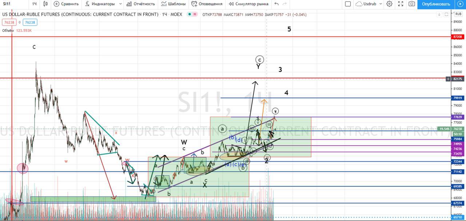The height and width of the screenshot is (221, 466).
Task: Open the Шаблоны menu
Action: pyautogui.click(x=173, y=4)
